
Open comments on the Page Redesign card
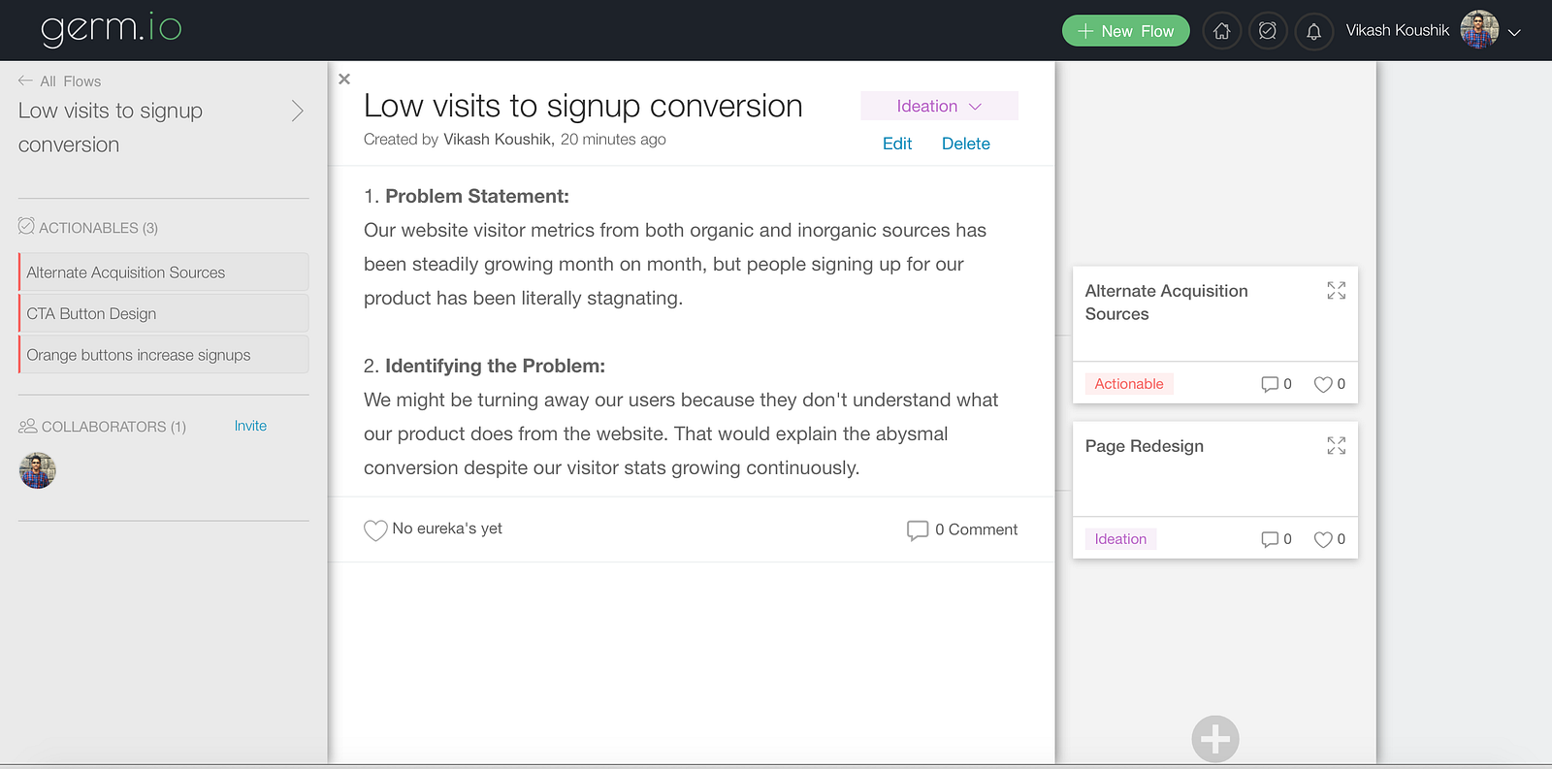1275,539
